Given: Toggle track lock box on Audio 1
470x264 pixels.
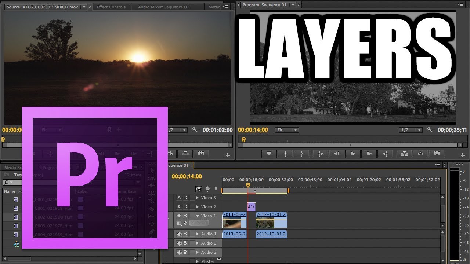Looking at the screenshot, I should pyautogui.click(x=192, y=234).
